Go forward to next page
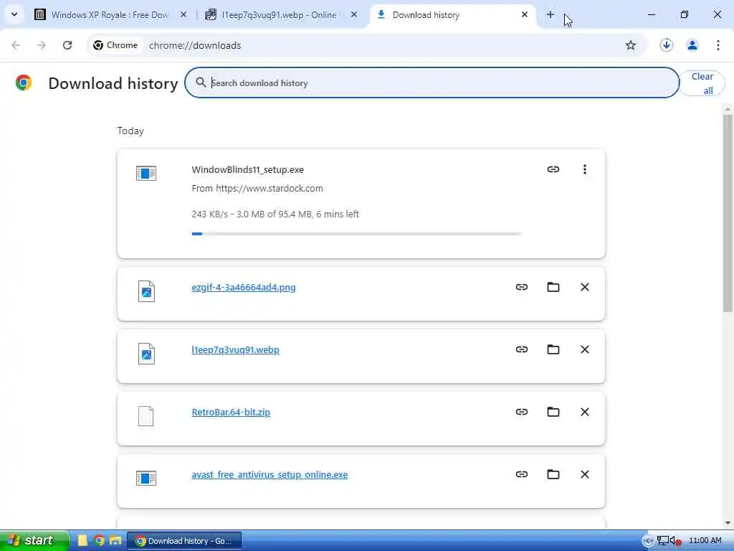Viewport: 734px width, 551px height. [x=42, y=45]
